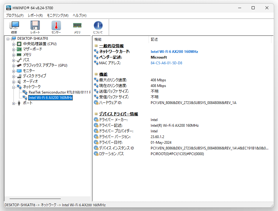Open the モニタリング(M) menu
This screenshot has width=278, height=211.
coord(58,15)
